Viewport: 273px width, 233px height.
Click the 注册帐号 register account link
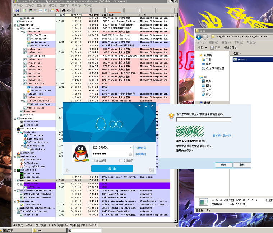point(141,148)
